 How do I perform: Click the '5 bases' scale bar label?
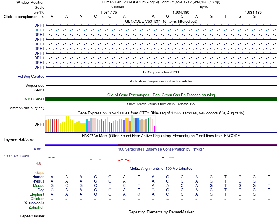point(117,7)
